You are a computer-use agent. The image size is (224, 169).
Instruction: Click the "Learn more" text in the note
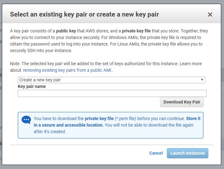[x=191, y=64]
